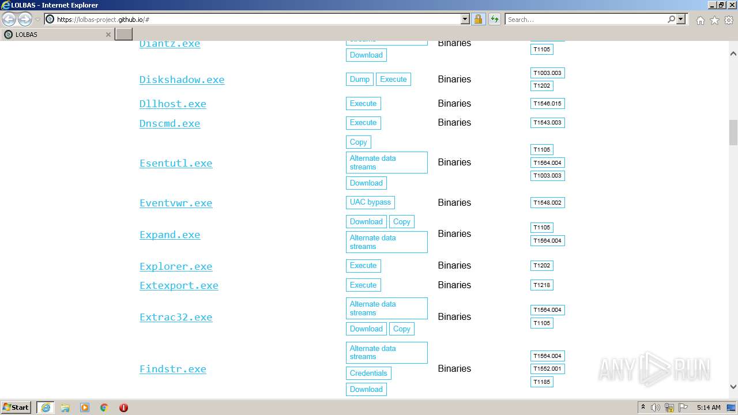Open the Extrac32.exe link
This screenshot has height=415, width=738.
tap(176, 317)
